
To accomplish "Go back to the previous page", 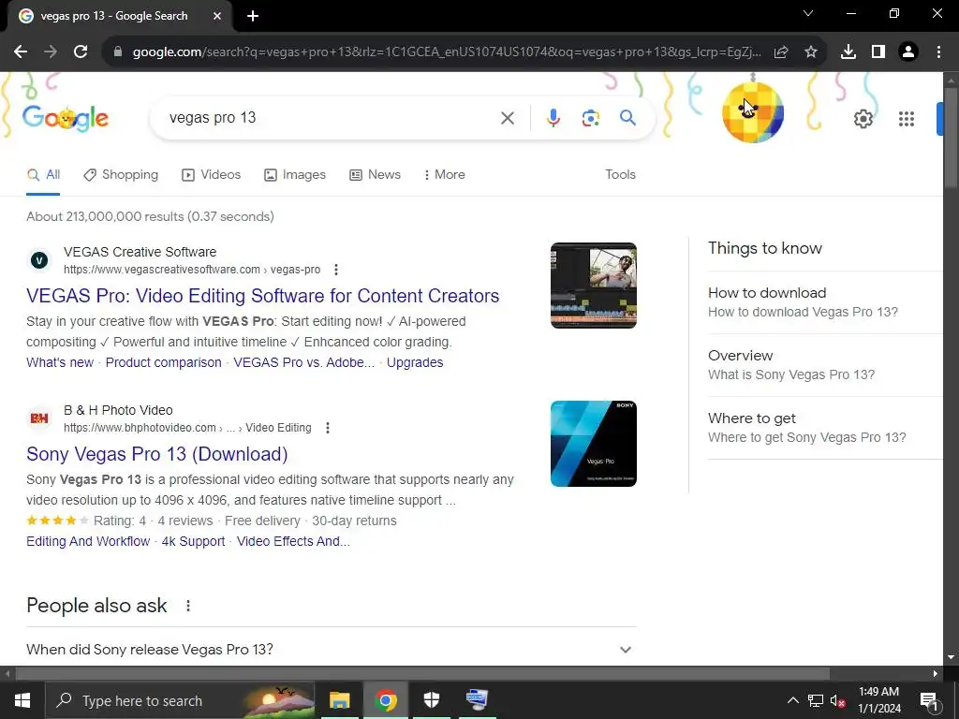I will click(21, 52).
